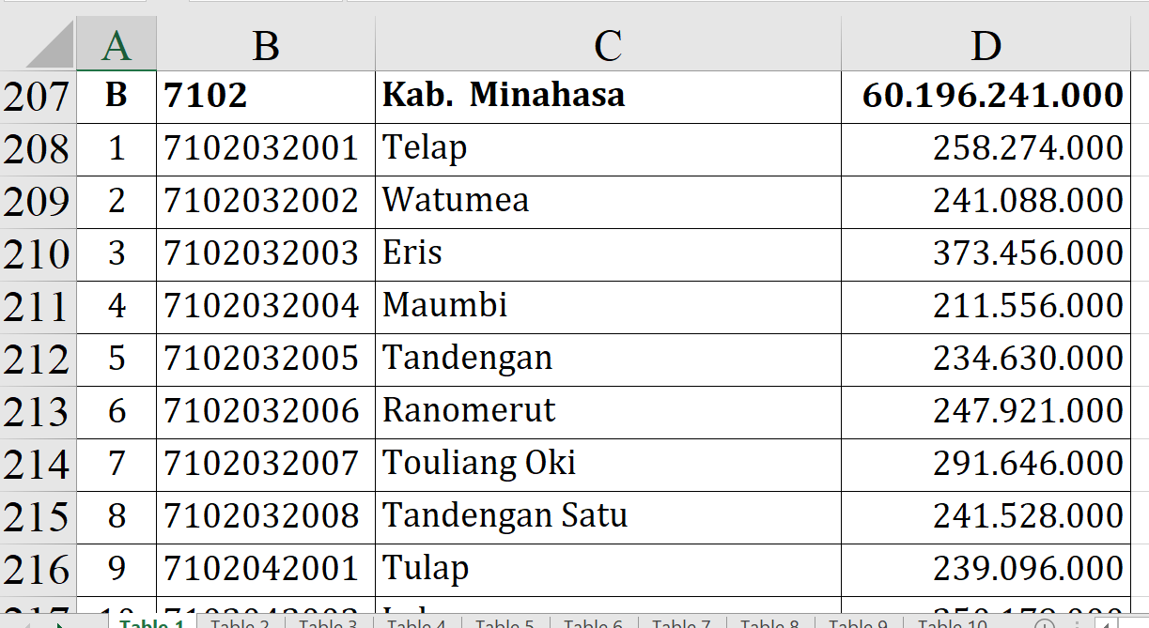Select row header 210
1149x628 pixels.
pos(37,252)
